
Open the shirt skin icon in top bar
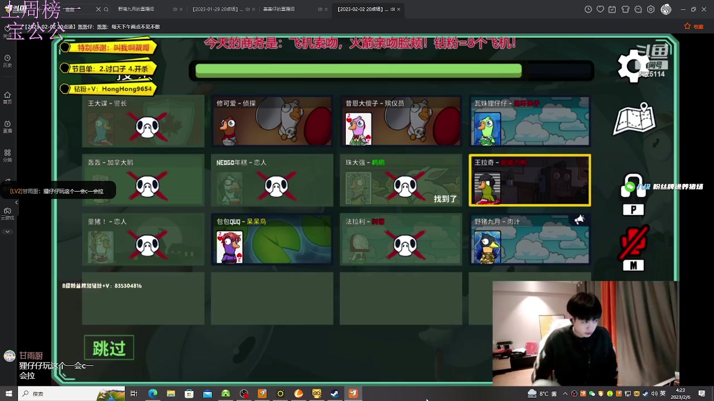pyautogui.click(x=625, y=9)
